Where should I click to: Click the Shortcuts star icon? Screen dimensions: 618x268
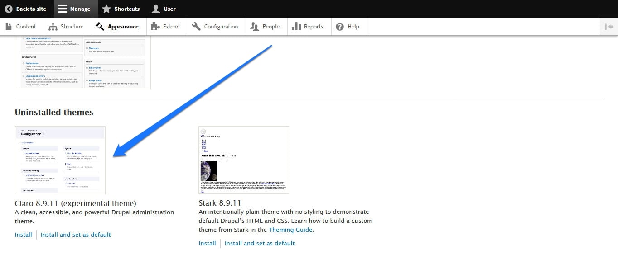[106, 9]
